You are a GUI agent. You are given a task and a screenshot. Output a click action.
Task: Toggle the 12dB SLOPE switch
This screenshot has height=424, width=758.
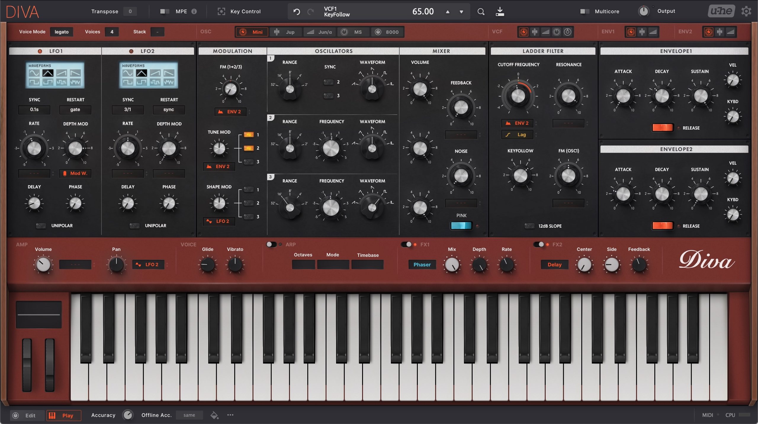coord(529,226)
